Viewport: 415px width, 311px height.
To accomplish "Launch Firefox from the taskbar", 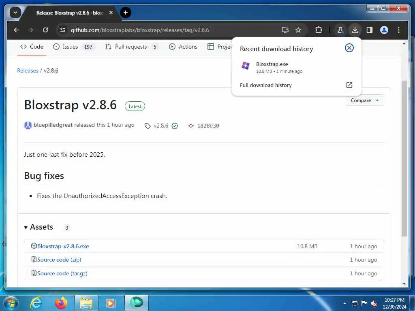I will (x=61, y=303).
